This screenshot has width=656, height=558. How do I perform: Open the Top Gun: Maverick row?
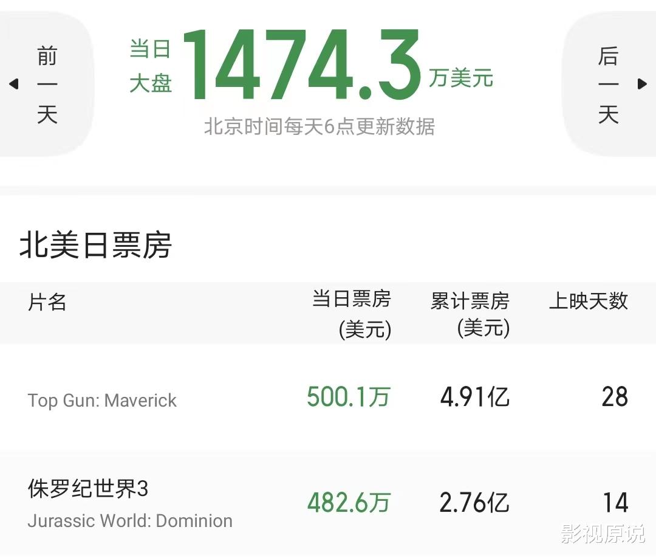[x=328, y=397]
